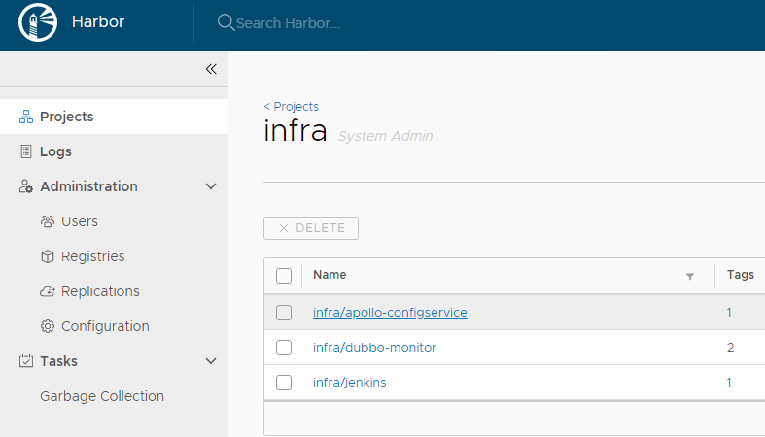The image size is (765, 437).
Task: Collapse the sidebar with double-chevron icon
Action: click(x=211, y=69)
